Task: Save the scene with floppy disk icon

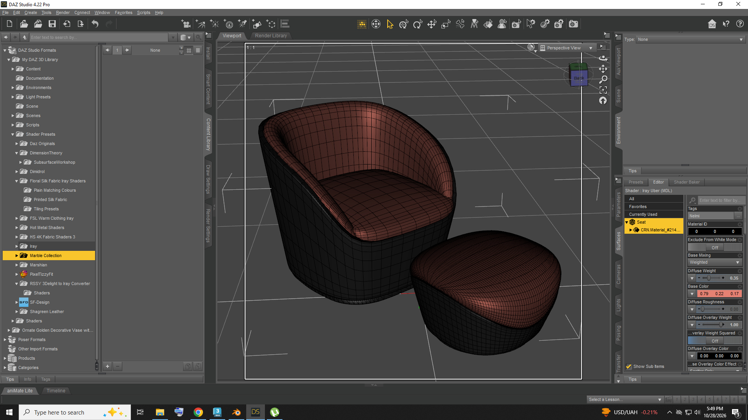Action: tap(52, 24)
